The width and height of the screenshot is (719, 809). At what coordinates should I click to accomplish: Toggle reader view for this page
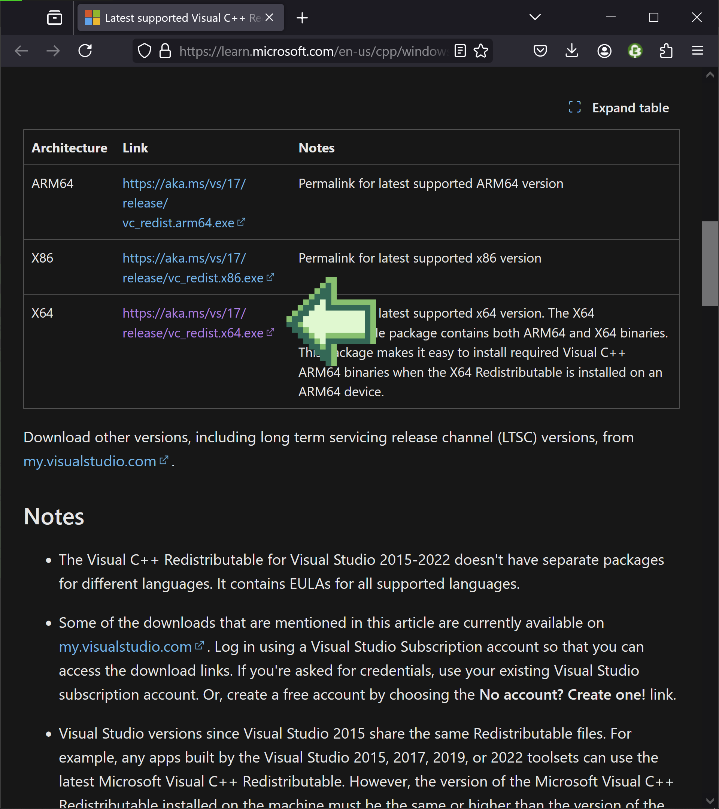[460, 51]
